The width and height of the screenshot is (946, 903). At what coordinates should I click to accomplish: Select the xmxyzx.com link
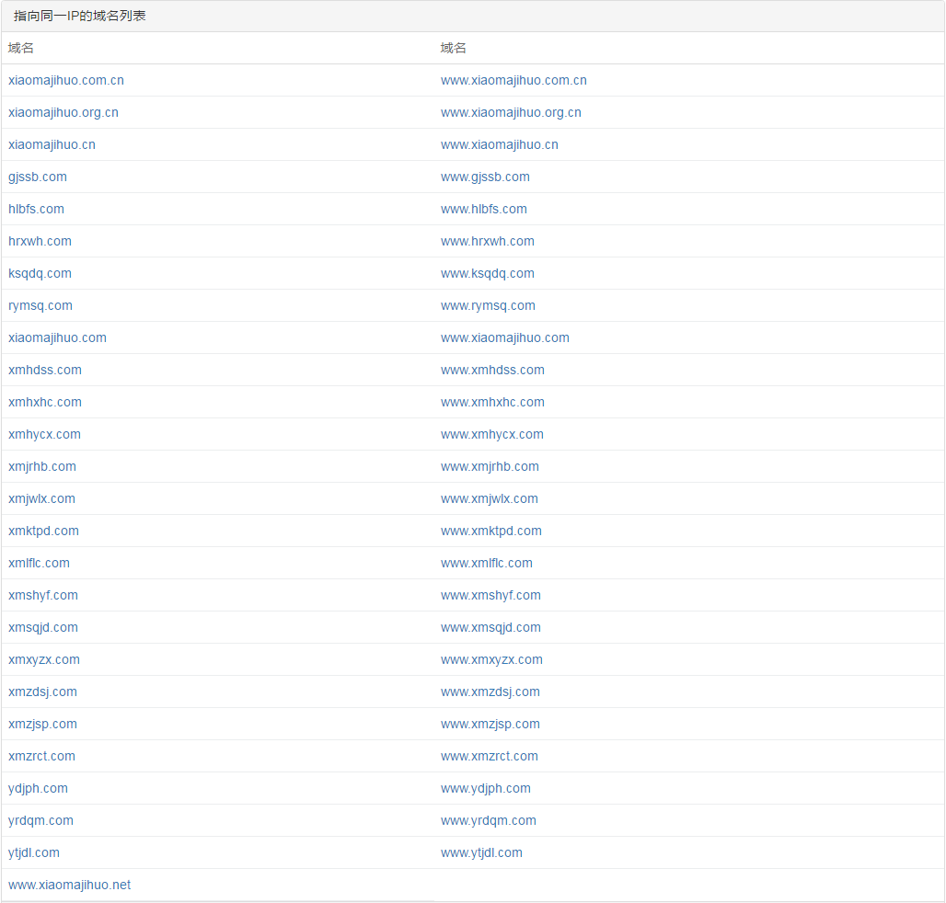44,659
